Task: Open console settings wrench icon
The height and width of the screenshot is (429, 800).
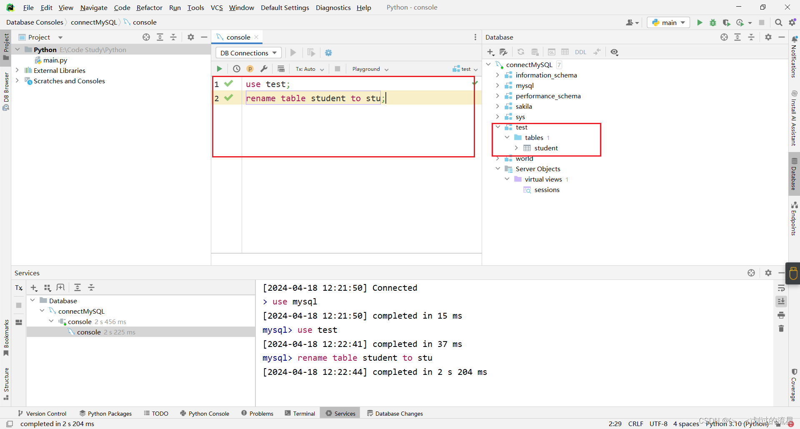Action: tap(264, 69)
